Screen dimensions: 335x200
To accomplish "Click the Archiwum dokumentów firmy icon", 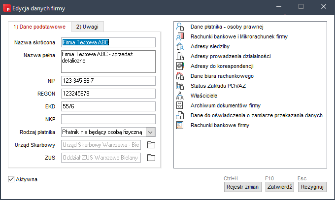I will pos(180,105).
